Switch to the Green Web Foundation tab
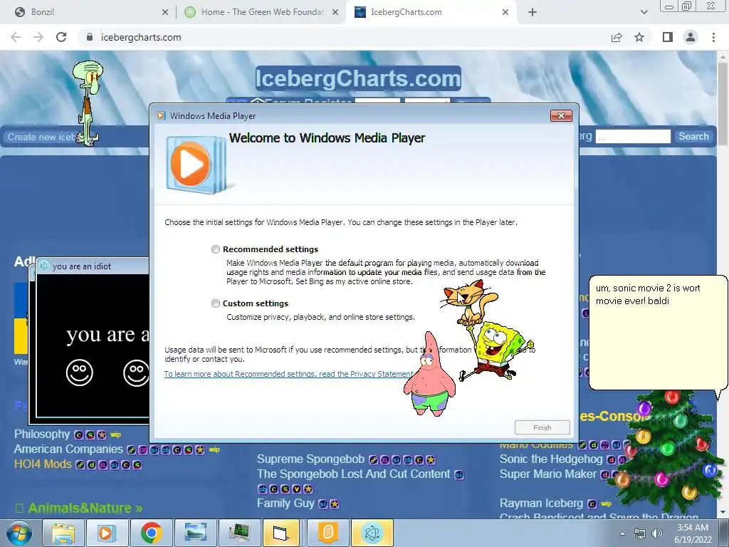This screenshot has width=729, height=547. tap(261, 12)
